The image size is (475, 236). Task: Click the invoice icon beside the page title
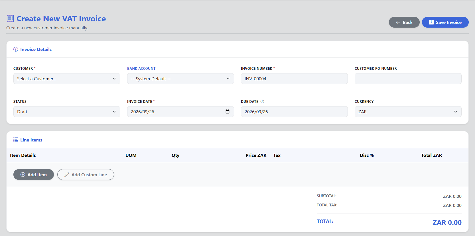[x=10, y=19]
